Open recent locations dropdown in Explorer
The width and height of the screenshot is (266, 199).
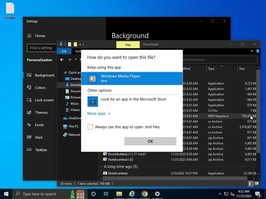coord(76,60)
